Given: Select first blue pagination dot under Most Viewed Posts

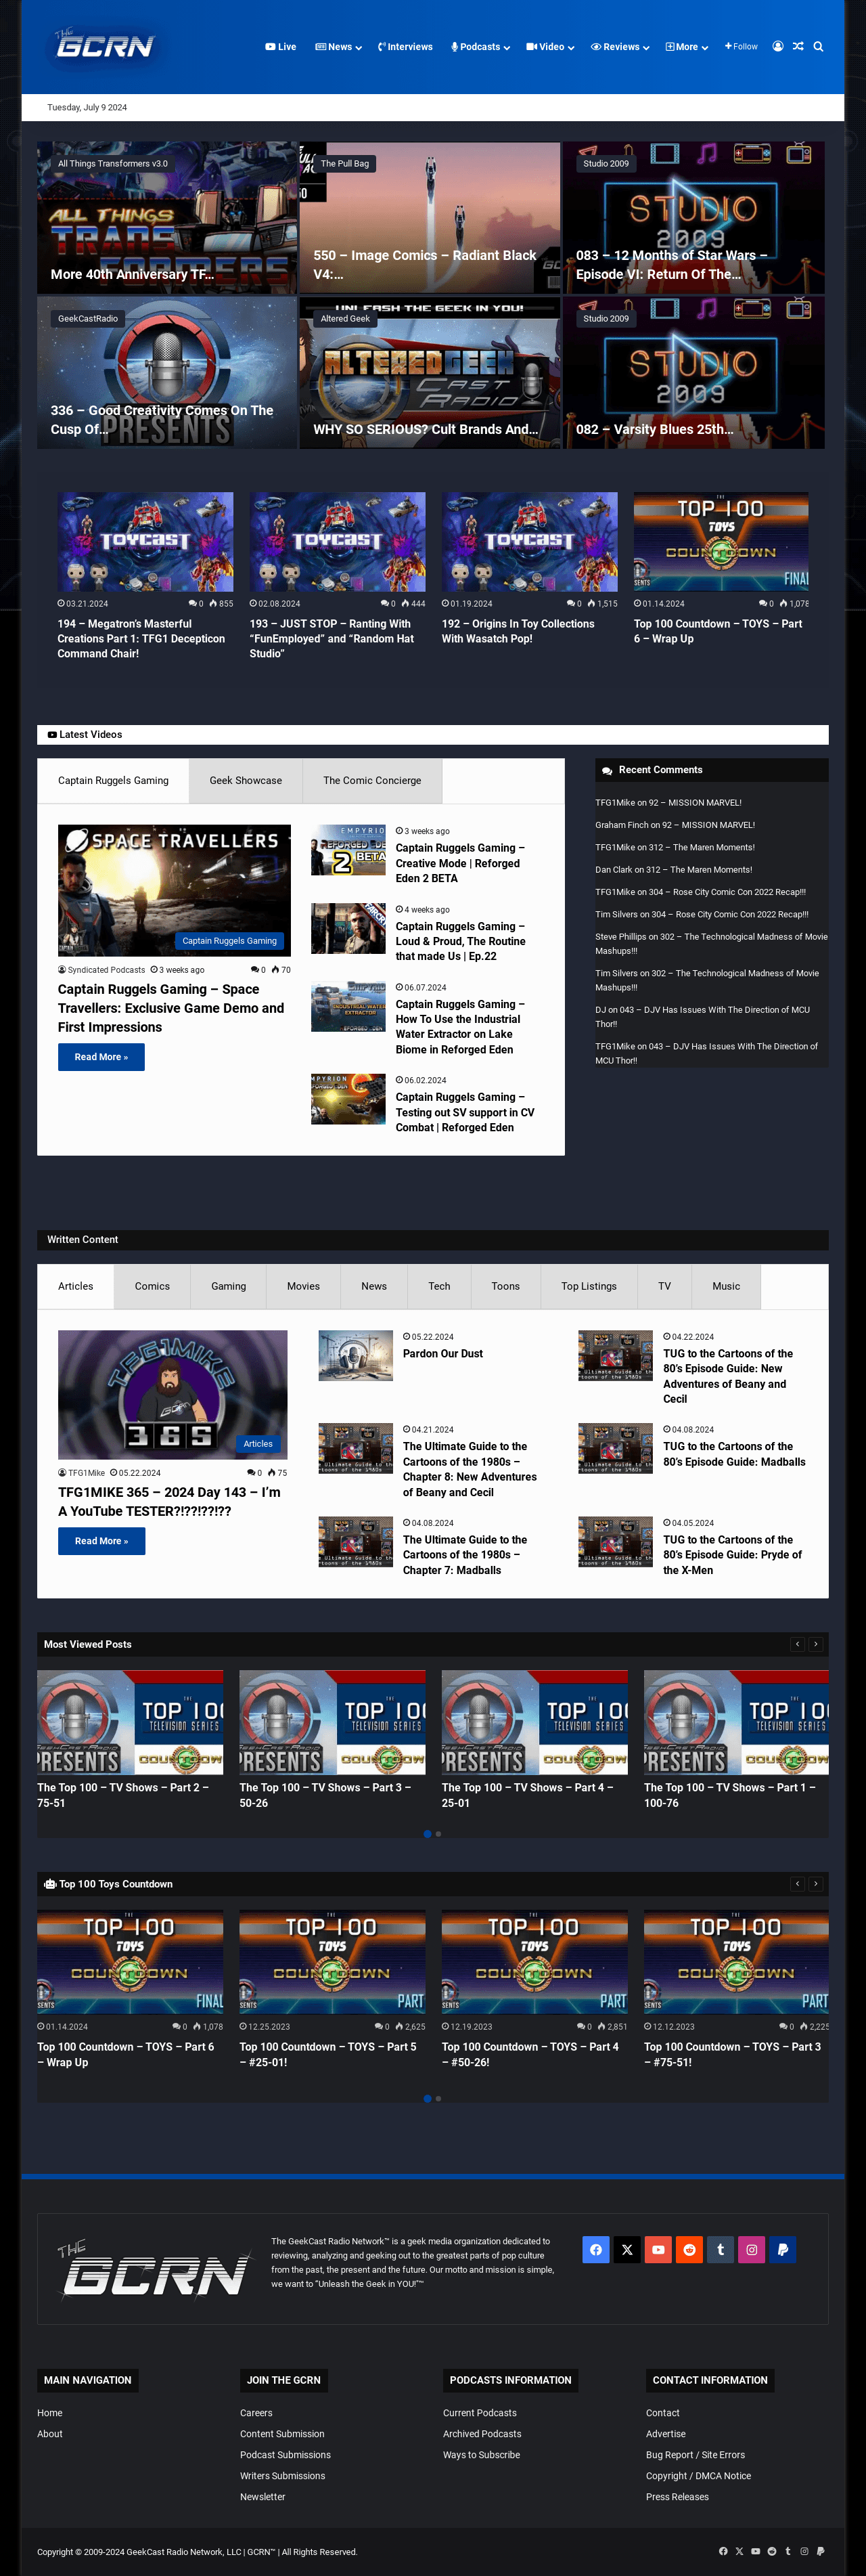Looking at the screenshot, I should click(x=428, y=1834).
